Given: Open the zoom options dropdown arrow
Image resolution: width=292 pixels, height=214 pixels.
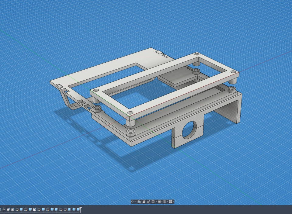Looking at the screenshot, I should pos(156,202).
